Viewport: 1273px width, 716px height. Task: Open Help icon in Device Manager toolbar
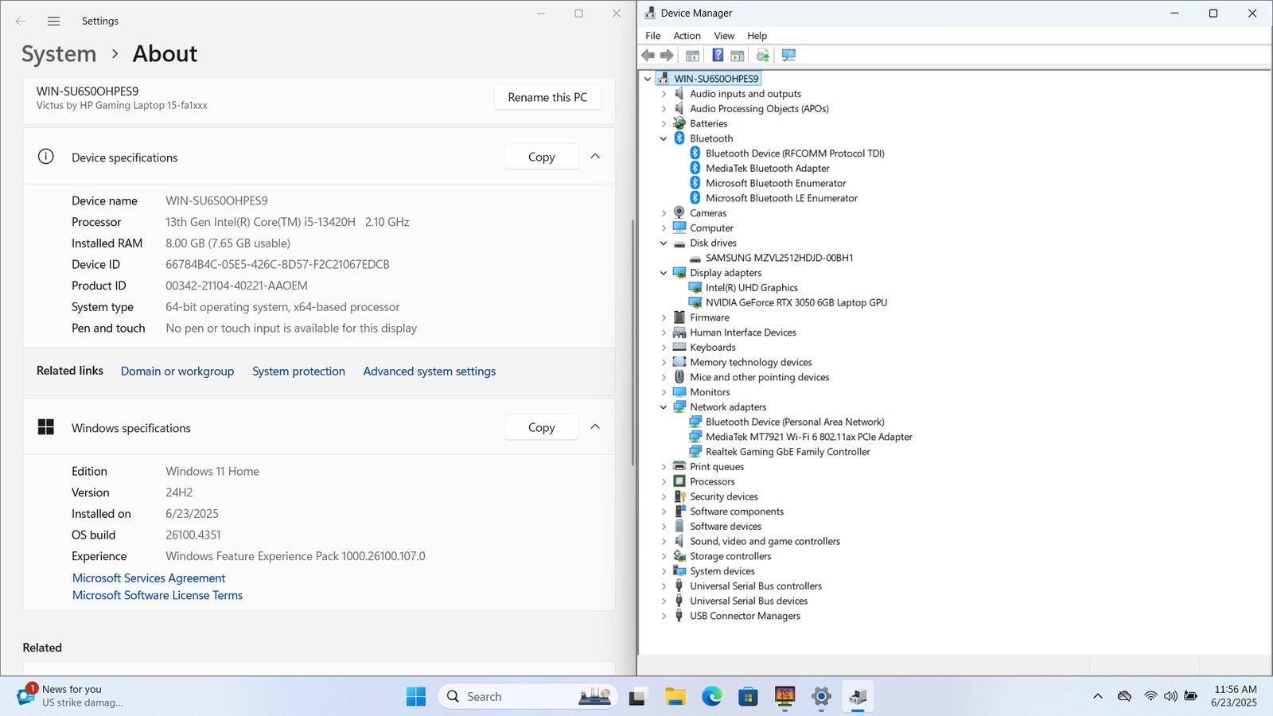tap(718, 55)
